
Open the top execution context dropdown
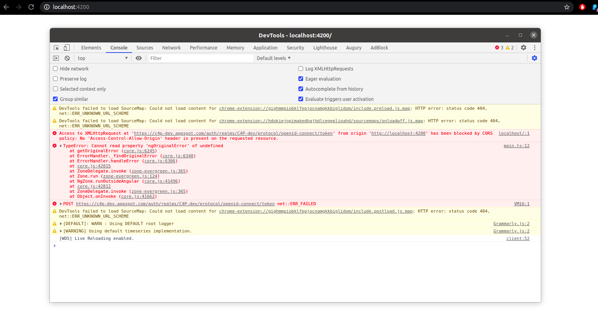pyautogui.click(x=102, y=58)
